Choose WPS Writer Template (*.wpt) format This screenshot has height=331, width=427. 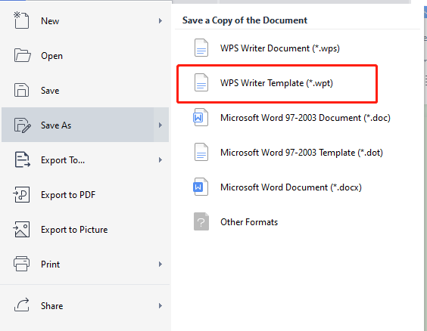[277, 84]
